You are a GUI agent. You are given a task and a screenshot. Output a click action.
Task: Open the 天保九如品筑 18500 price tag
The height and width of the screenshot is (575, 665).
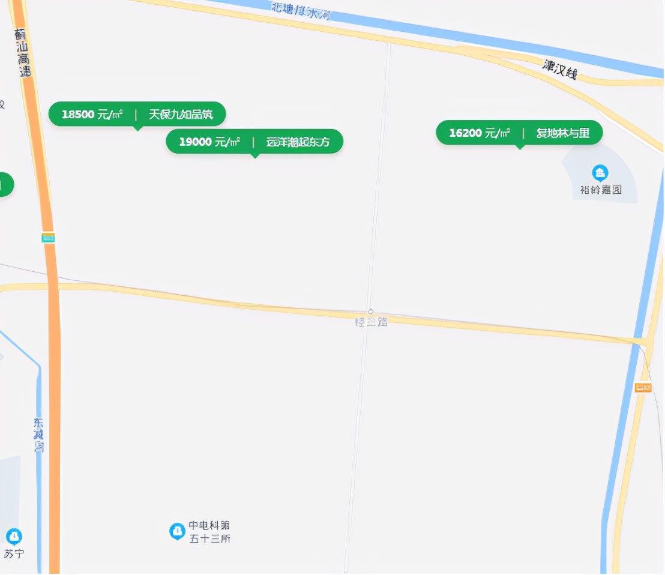click(x=137, y=114)
